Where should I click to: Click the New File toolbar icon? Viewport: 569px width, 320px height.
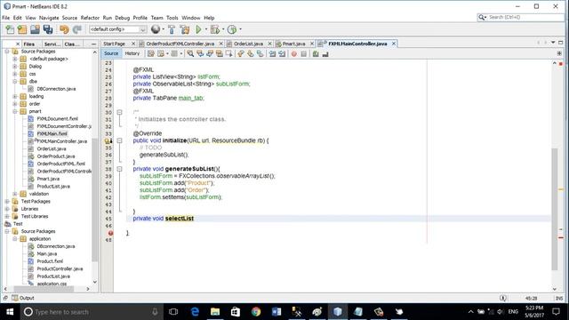pyautogui.click(x=10, y=29)
